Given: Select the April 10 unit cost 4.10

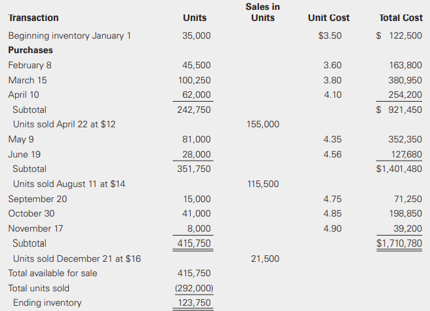Looking at the screenshot, I should tap(332, 94).
